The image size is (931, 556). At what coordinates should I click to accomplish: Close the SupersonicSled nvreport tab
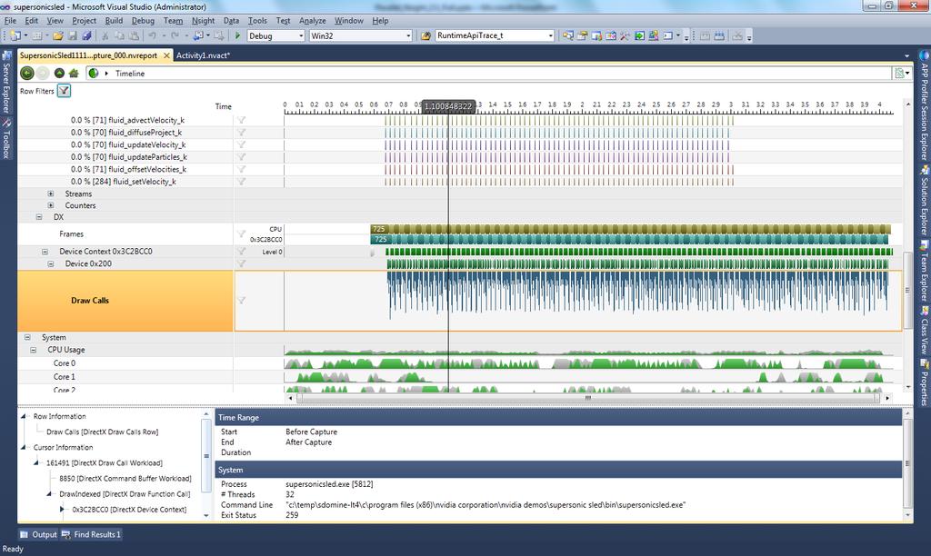point(166,55)
